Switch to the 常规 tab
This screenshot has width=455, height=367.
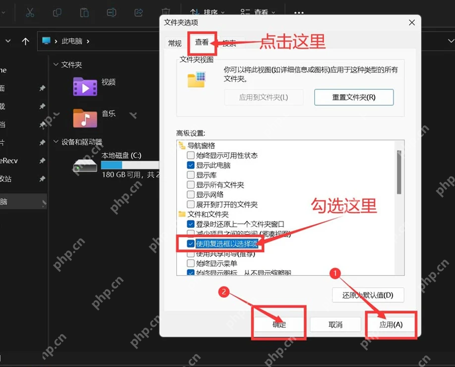(x=174, y=43)
